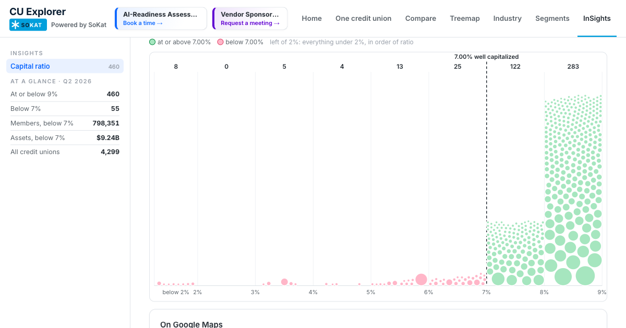Click the 'AT A GLANCE · Q2 2026' heading
Viewport: 626px width, 328px height.
[x=51, y=81]
